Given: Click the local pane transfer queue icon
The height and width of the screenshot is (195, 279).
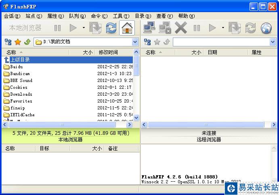Looking at the screenshot, I should point(95,28).
